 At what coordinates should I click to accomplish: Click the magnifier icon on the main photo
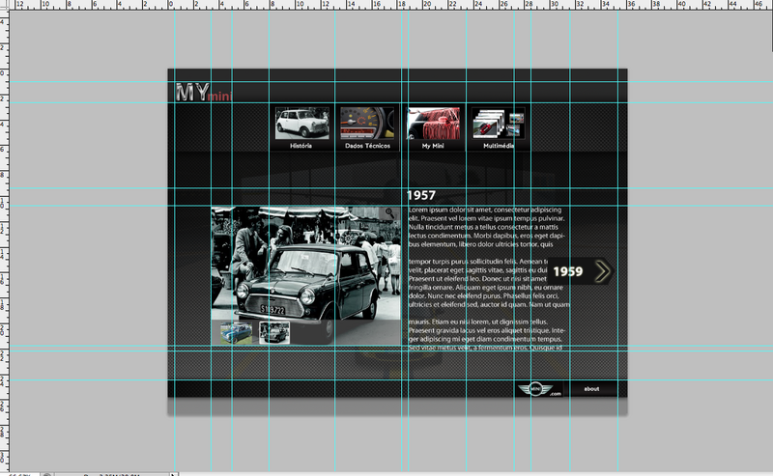point(389,212)
